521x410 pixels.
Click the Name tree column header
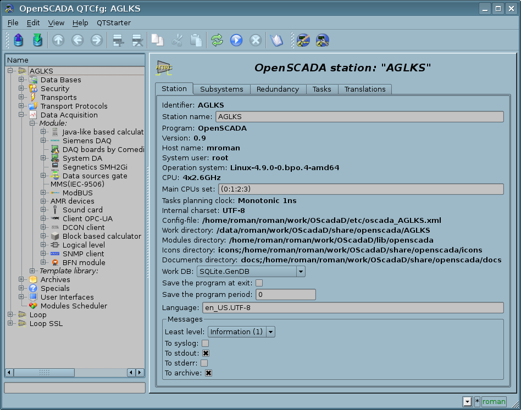75,60
